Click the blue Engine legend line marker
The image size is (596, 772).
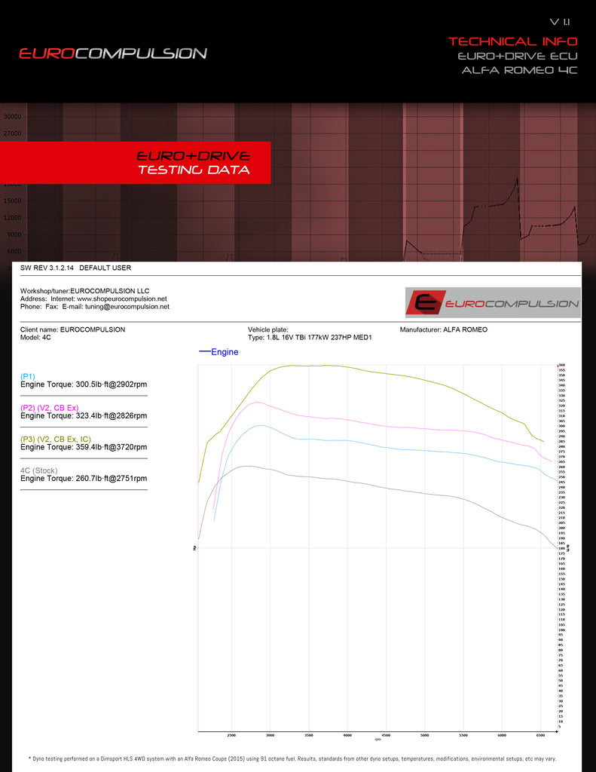pyautogui.click(x=204, y=351)
